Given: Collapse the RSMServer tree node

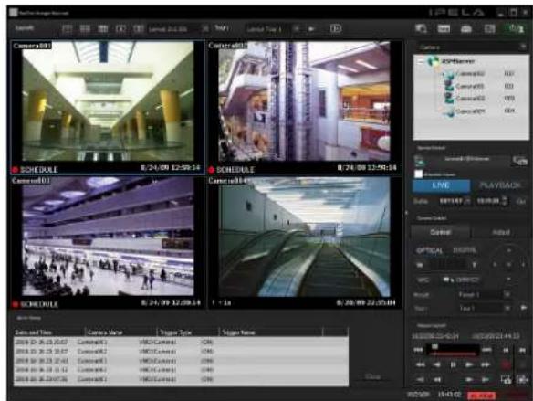Looking at the screenshot, I should point(421,61).
